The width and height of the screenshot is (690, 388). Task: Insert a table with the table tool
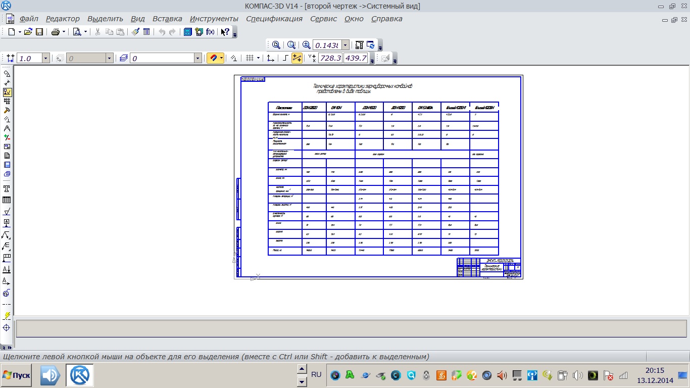click(7, 200)
